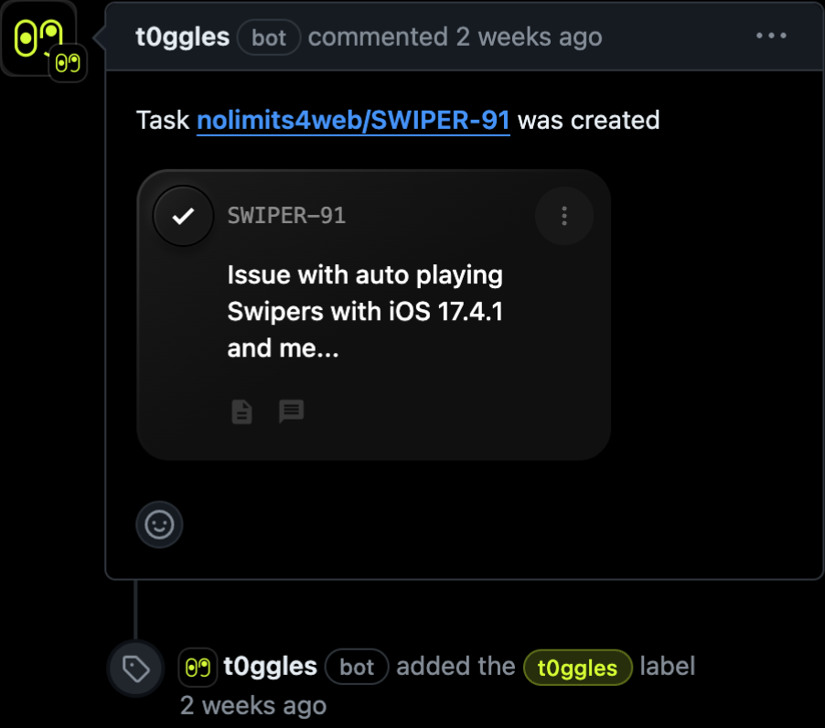Open the task card vertical dots menu
The height and width of the screenshot is (728, 825).
coord(564,216)
